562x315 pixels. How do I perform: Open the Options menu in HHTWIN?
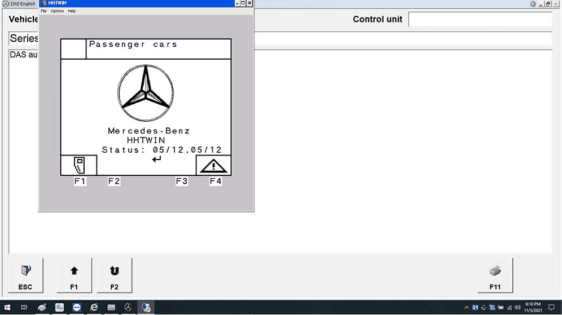[57, 11]
